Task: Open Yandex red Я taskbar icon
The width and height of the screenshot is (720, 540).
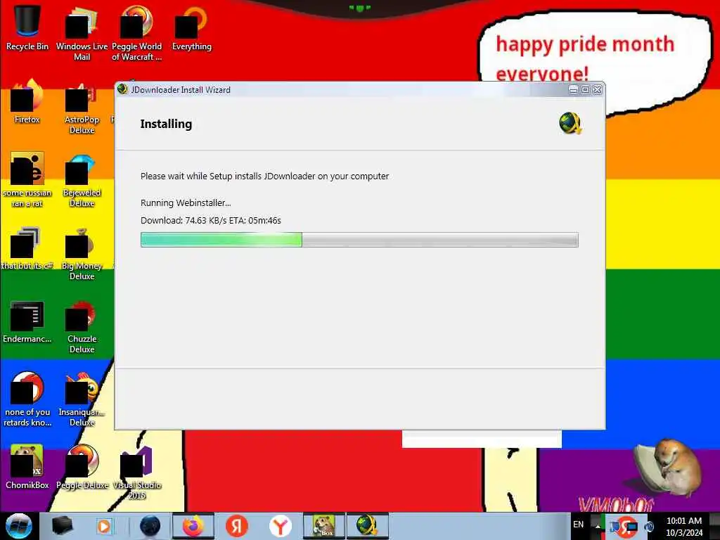Action: (236, 526)
